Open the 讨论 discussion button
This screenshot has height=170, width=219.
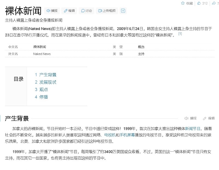click(x=86, y=11)
